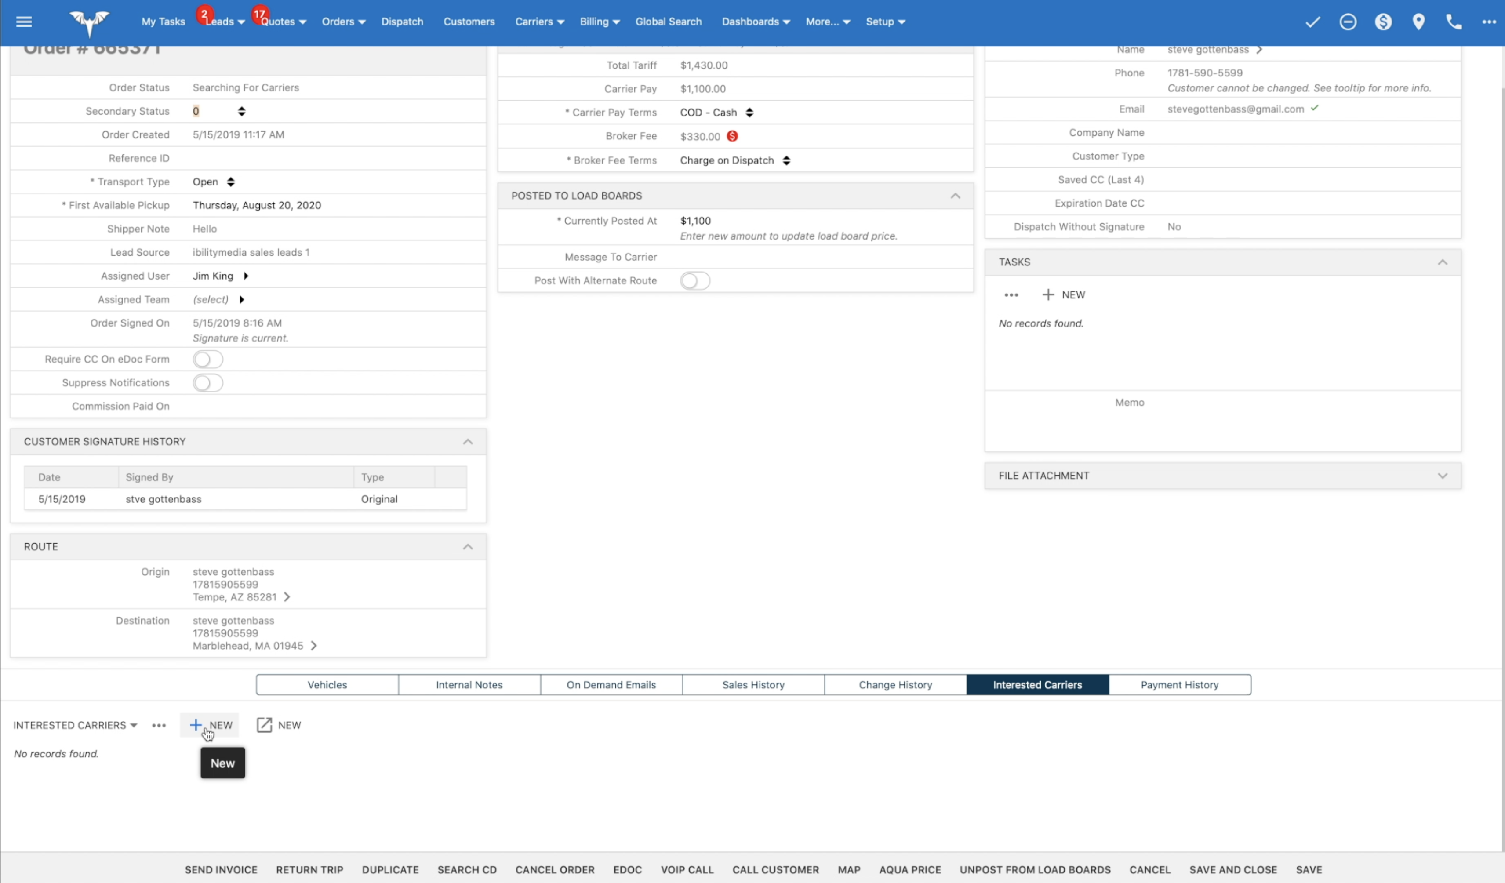Image resolution: width=1505 pixels, height=883 pixels.
Task: Click red dollar icon beside Broker Fee
Action: (x=732, y=136)
